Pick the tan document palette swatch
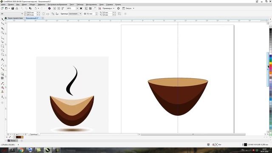The height and width of the screenshot is (153, 272). (22, 137)
